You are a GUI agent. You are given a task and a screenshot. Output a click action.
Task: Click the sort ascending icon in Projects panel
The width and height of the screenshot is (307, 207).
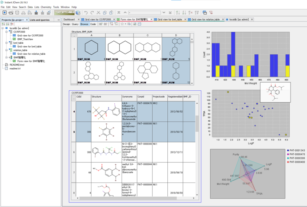click(3, 24)
